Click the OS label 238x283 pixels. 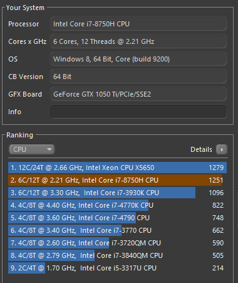point(13,59)
